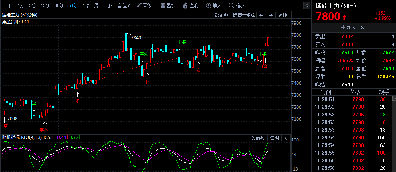Expand toolbar with right chevron arrow
Viewport: 396px width, 172px height.
pos(307,5)
